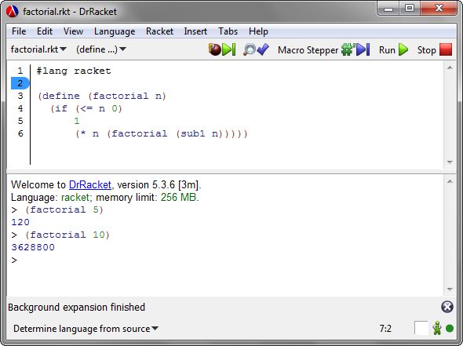
Task: Open the Help menu
Action: click(x=258, y=31)
